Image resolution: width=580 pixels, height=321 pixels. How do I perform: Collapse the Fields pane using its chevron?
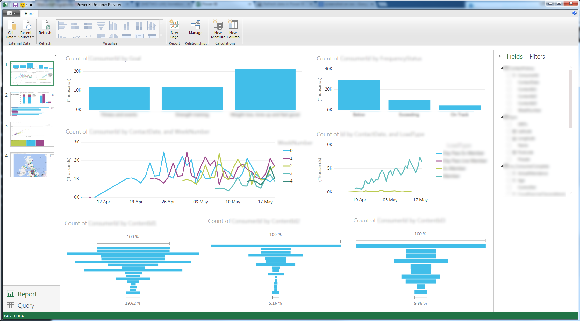click(500, 56)
